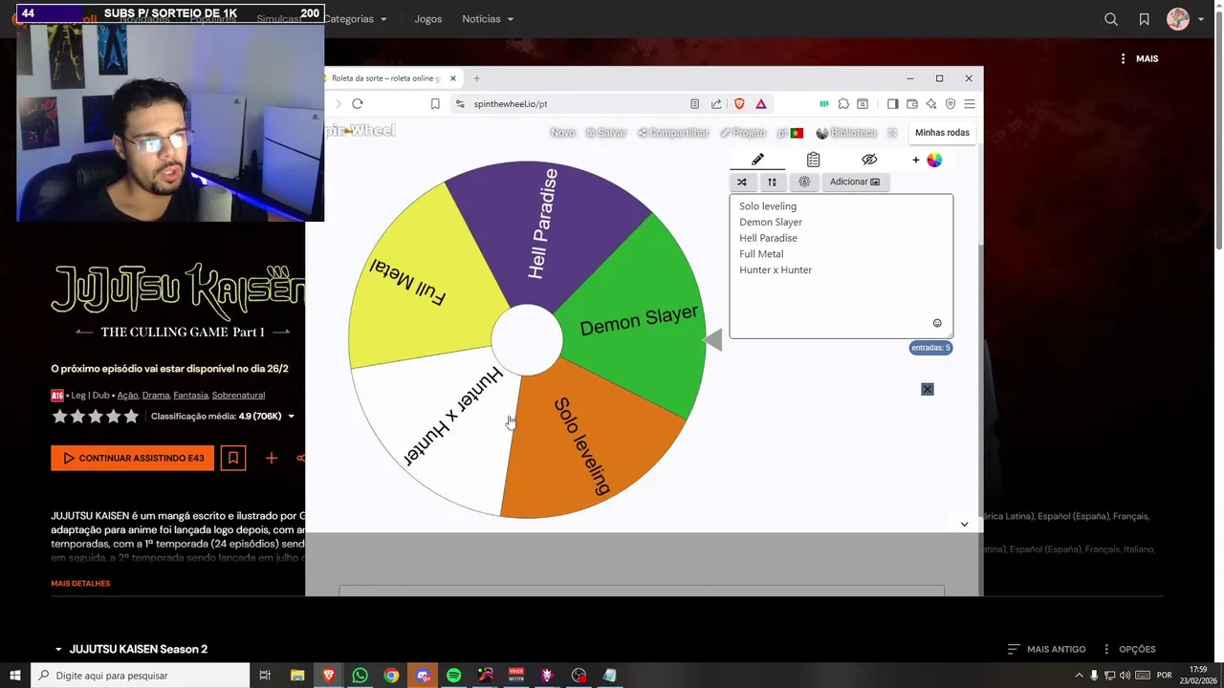The image size is (1224, 688).
Task: Close the Roleta da sorte tab
Action: 453,78
